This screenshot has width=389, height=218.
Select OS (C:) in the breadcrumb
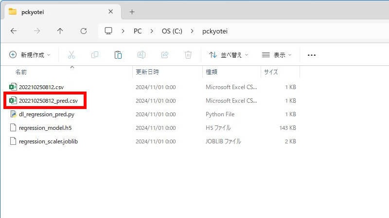click(x=172, y=31)
